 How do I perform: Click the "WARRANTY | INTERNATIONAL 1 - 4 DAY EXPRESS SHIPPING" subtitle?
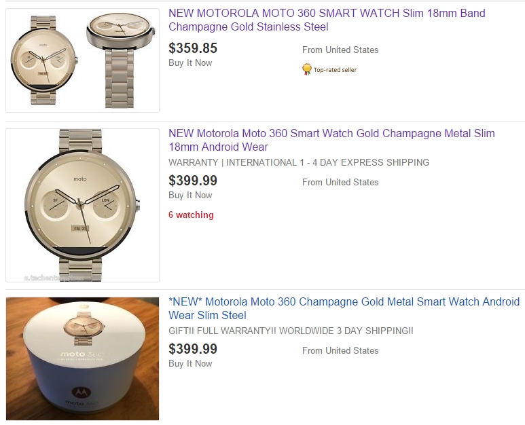click(299, 163)
